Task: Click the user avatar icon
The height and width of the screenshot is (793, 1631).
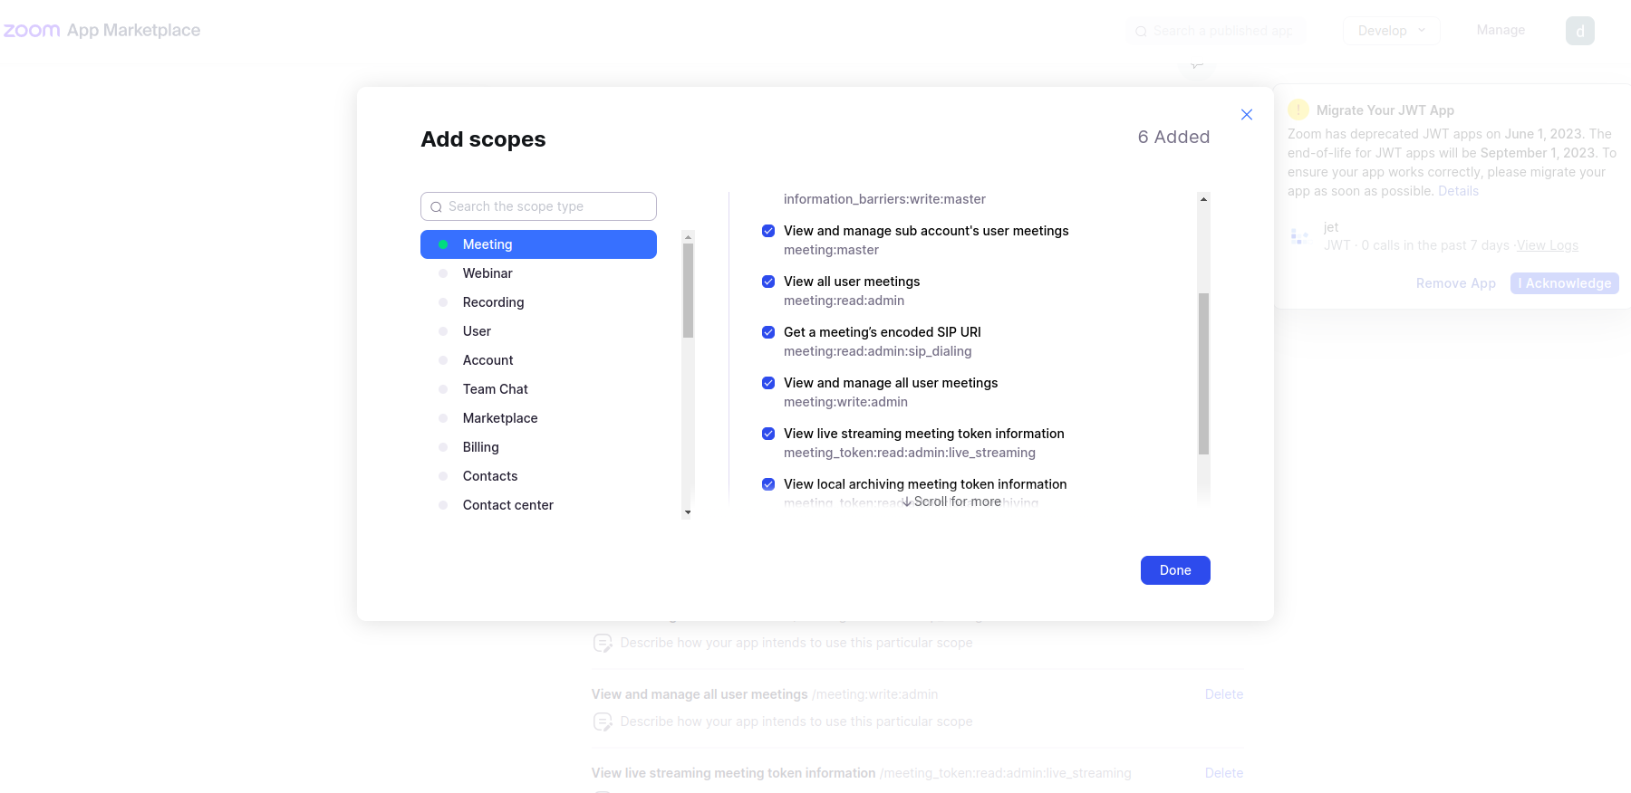Action: pyautogui.click(x=1579, y=31)
